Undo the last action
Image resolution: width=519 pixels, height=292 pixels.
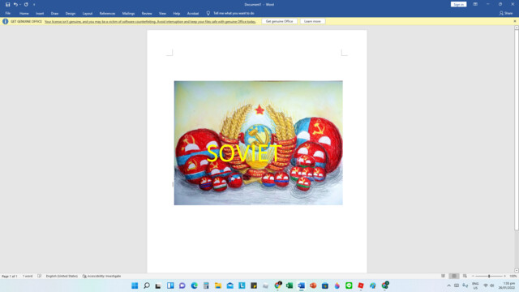[x=15, y=5]
